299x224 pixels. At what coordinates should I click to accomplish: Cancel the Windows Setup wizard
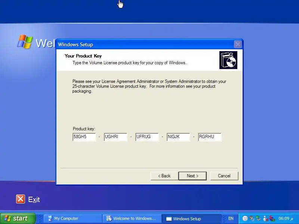tap(224, 176)
